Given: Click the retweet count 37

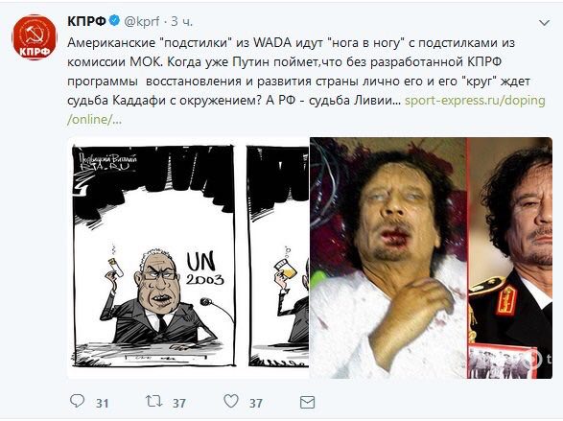Looking at the screenshot, I should (179, 404).
